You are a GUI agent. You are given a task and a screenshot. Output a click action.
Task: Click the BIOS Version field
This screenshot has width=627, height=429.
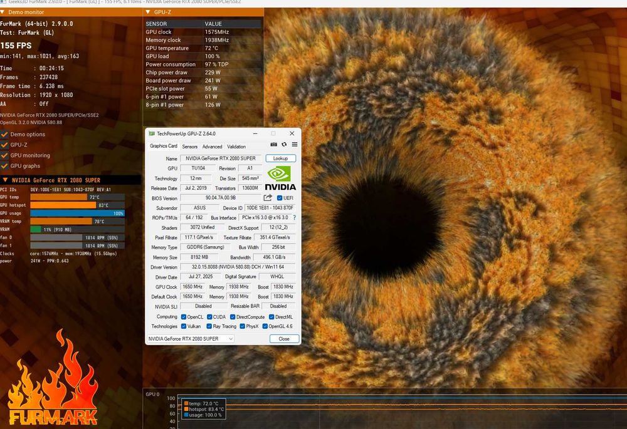pos(220,198)
